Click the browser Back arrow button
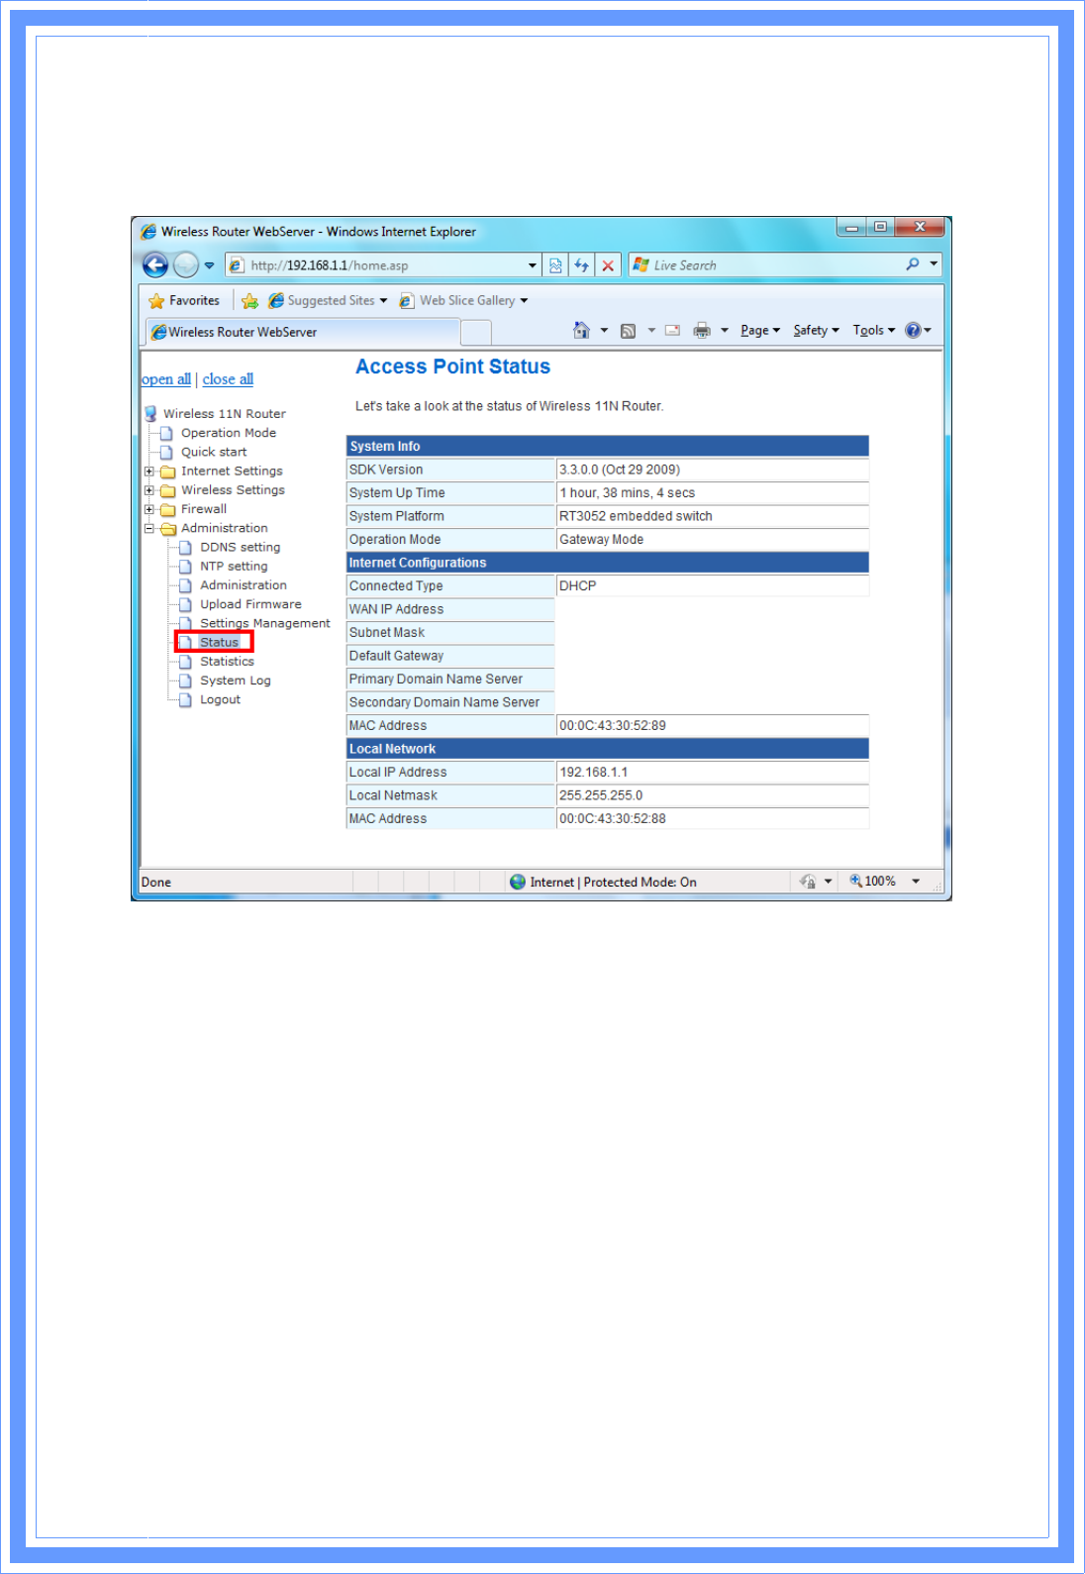Viewport: 1085px width, 1574px height. (155, 265)
